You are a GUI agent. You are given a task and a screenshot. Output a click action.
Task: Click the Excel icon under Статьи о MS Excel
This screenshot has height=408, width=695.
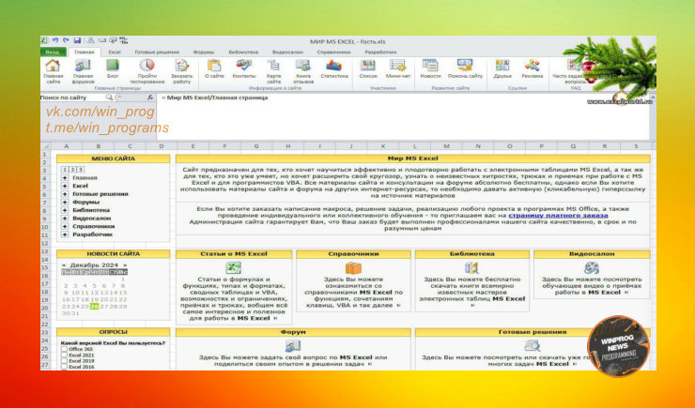[x=233, y=267]
